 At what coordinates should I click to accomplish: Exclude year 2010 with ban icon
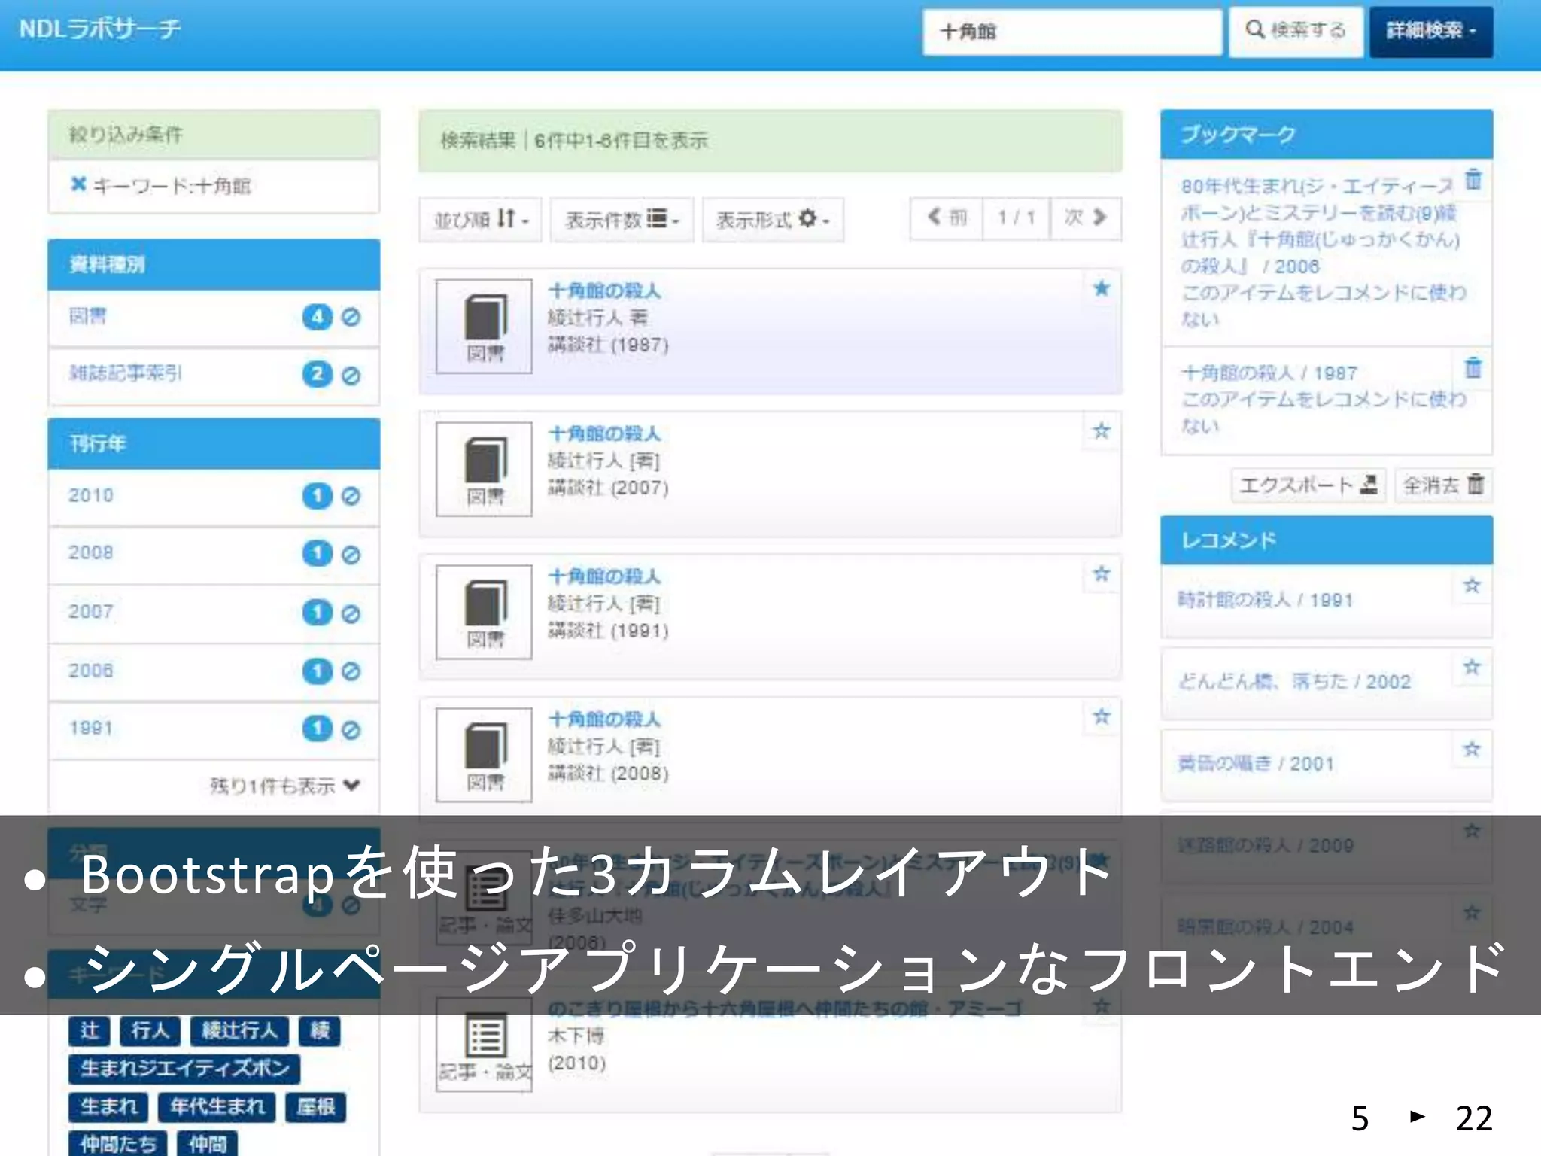351,497
